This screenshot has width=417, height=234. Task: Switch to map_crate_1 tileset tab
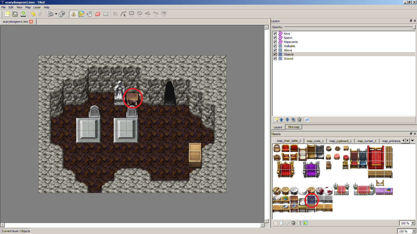[x=315, y=141]
